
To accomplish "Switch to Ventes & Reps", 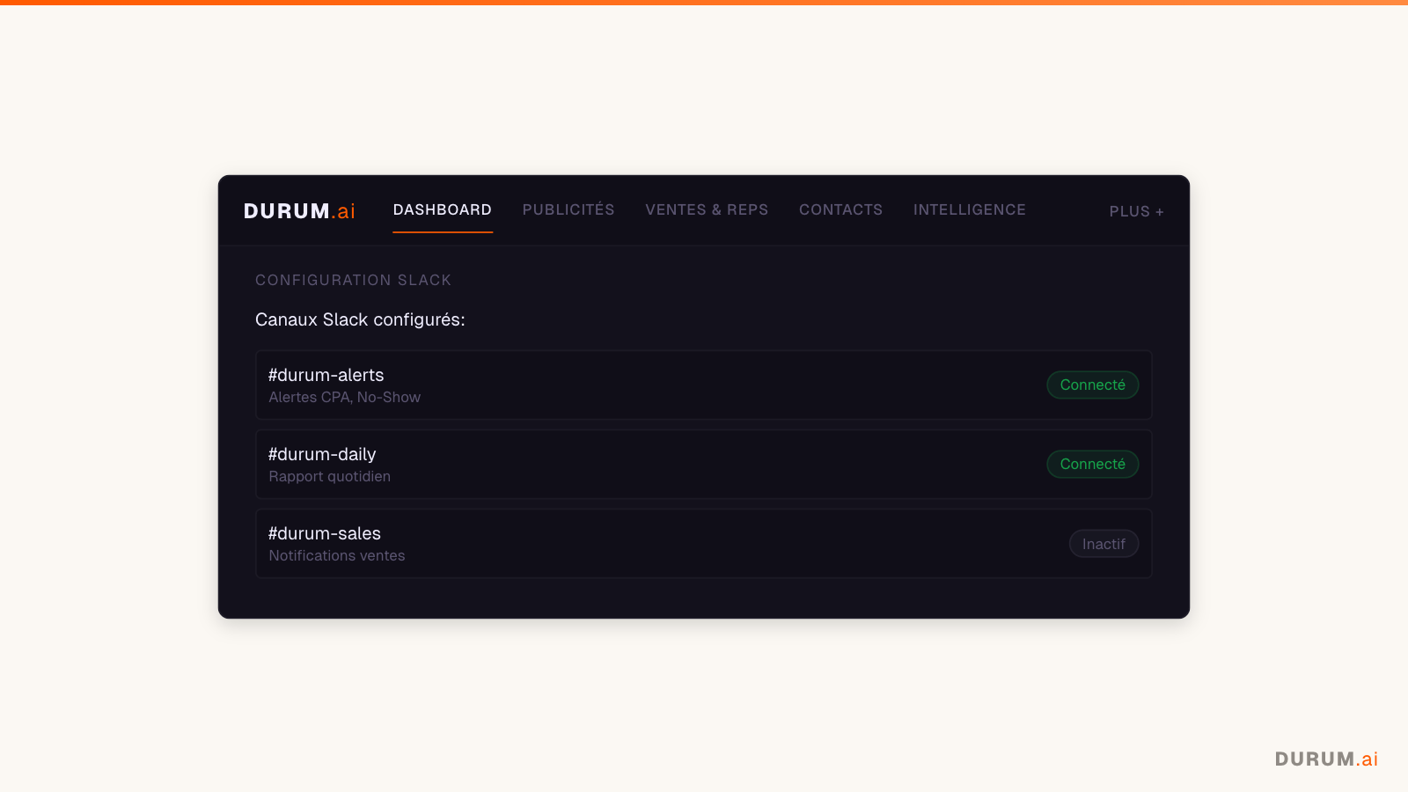I will pyautogui.click(x=706, y=209).
